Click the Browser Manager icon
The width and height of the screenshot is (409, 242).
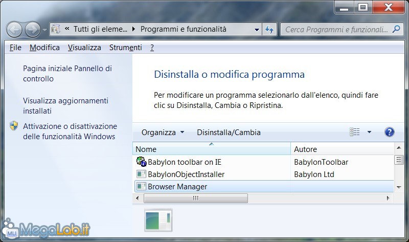click(142, 186)
